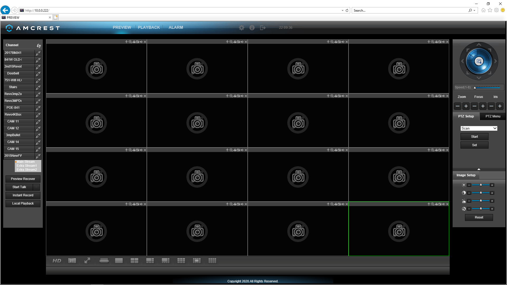Switch to nine-window layout
This screenshot has height=285, width=507.
(181, 261)
